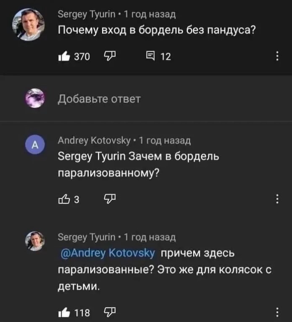Dislike Andrey Kotovsky's reply

(x=110, y=199)
